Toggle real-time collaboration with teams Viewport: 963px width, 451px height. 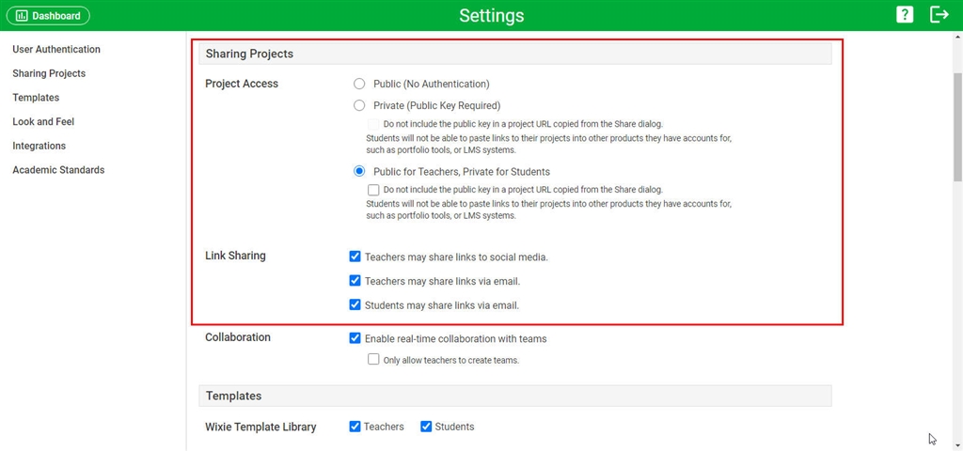point(355,338)
